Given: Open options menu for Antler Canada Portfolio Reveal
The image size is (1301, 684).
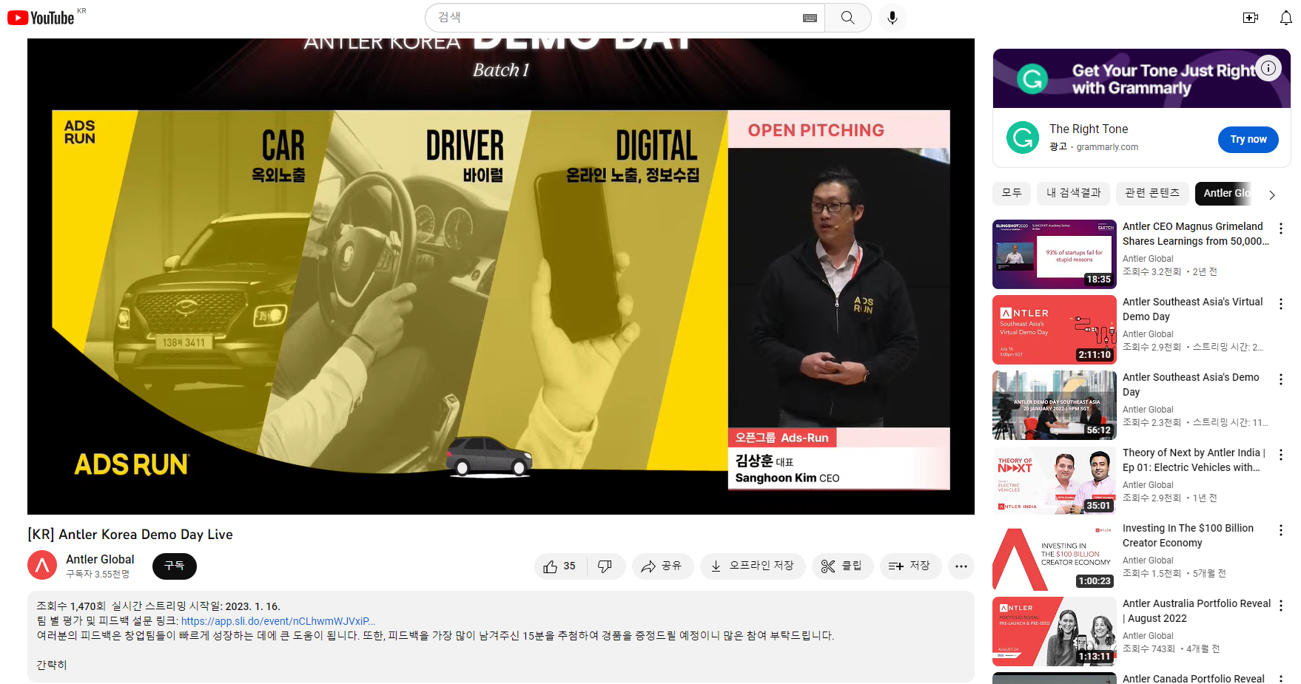Looking at the screenshot, I should [1281, 679].
